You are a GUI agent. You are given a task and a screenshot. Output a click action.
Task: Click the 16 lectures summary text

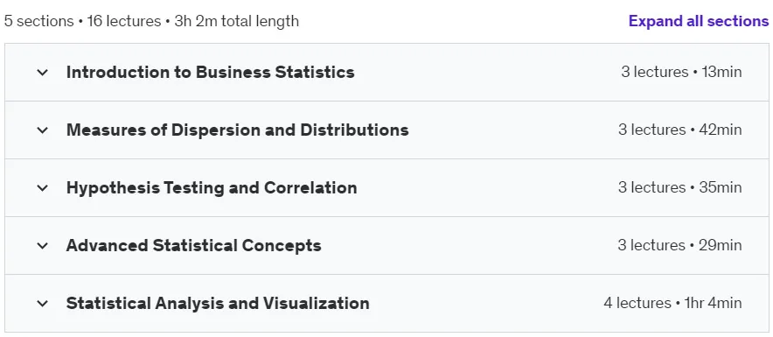pyautogui.click(x=124, y=21)
